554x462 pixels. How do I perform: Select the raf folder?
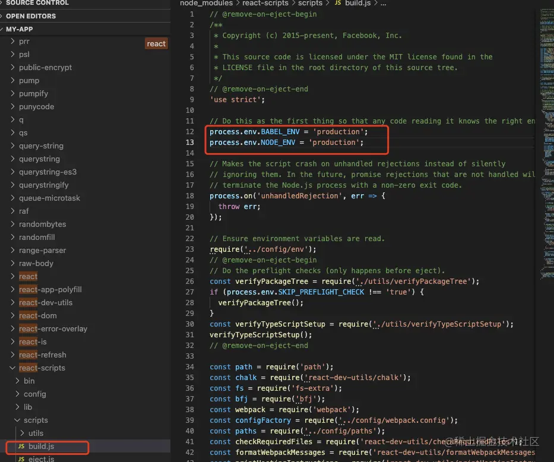(24, 211)
